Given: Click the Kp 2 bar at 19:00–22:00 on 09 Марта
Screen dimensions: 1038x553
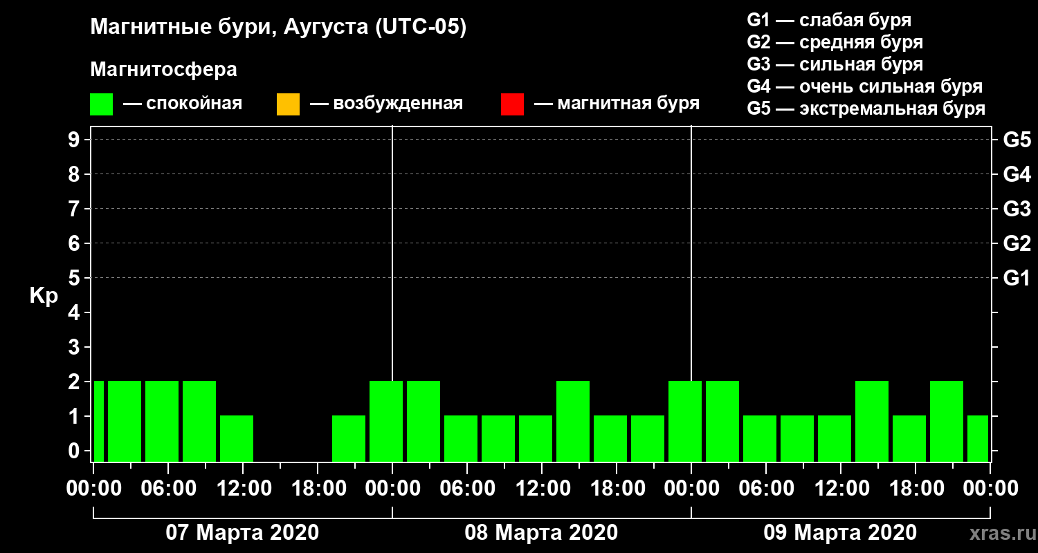Looking at the screenshot, I should tap(947, 421).
